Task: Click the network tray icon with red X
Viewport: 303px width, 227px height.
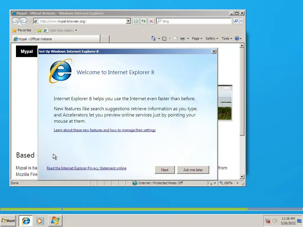Action: pyautogui.click(x=267, y=220)
